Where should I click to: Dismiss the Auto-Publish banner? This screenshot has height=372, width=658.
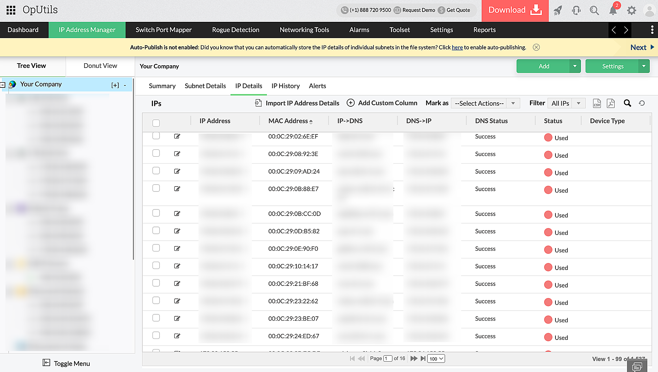tap(536, 47)
